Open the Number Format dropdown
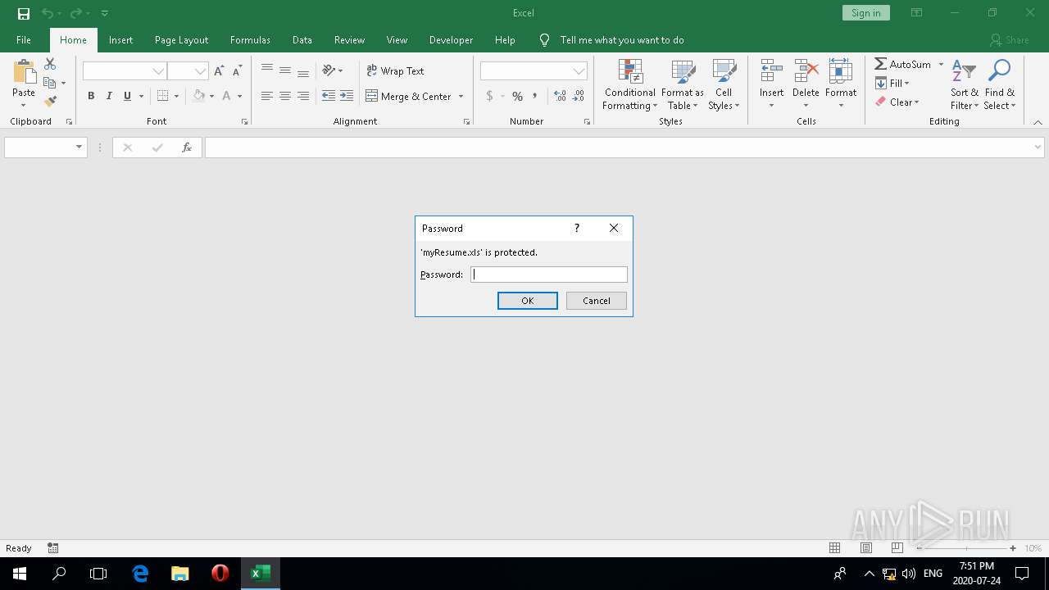The image size is (1049, 590). (x=579, y=71)
